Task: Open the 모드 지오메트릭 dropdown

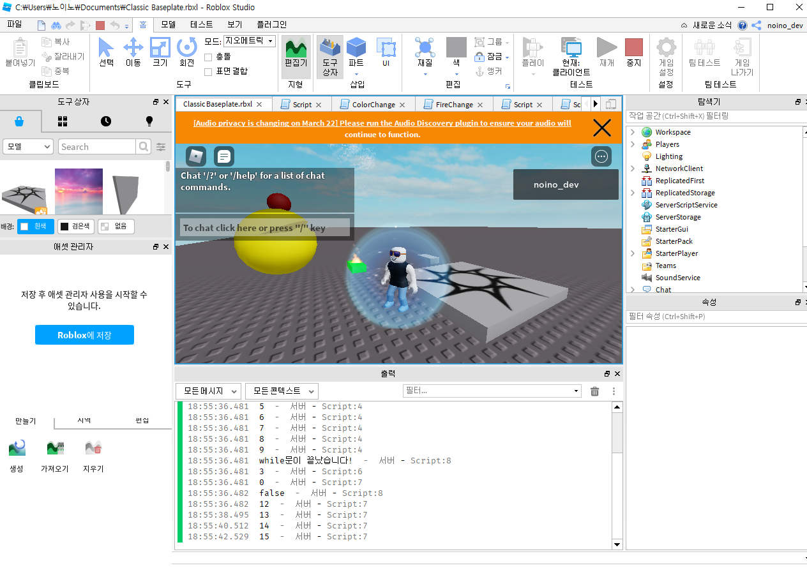Action: click(x=249, y=41)
